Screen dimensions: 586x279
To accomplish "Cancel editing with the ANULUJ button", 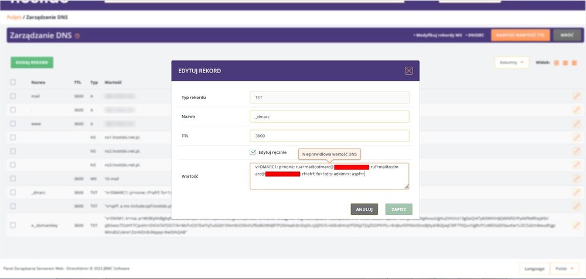I will [364, 209].
